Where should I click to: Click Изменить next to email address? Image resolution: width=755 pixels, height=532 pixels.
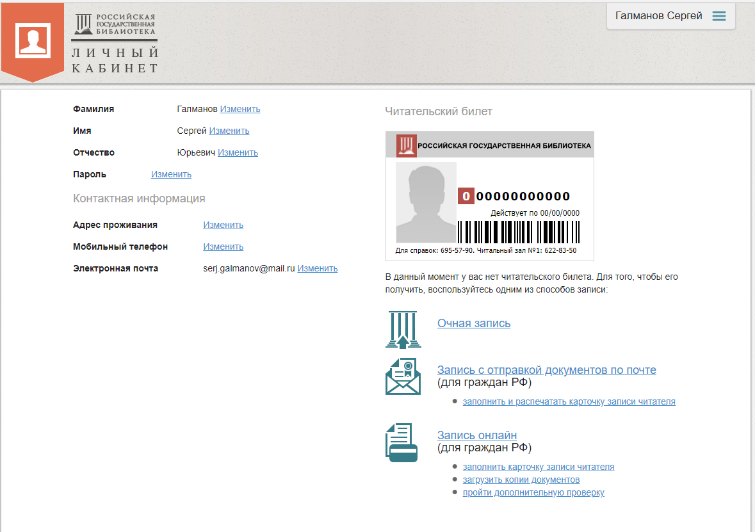coord(317,268)
